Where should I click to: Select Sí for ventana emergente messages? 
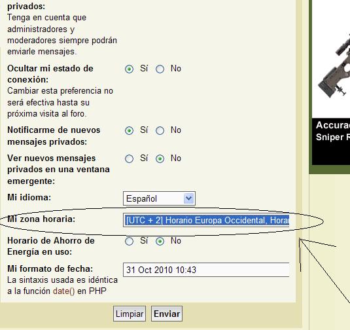pos(130,158)
